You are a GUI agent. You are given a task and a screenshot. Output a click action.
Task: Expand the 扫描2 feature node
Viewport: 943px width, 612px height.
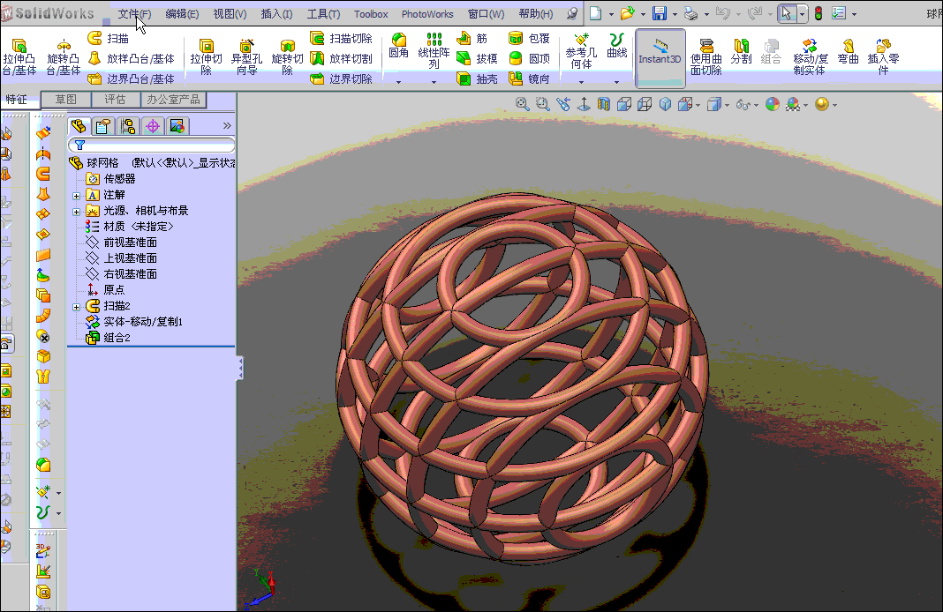tap(77, 307)
